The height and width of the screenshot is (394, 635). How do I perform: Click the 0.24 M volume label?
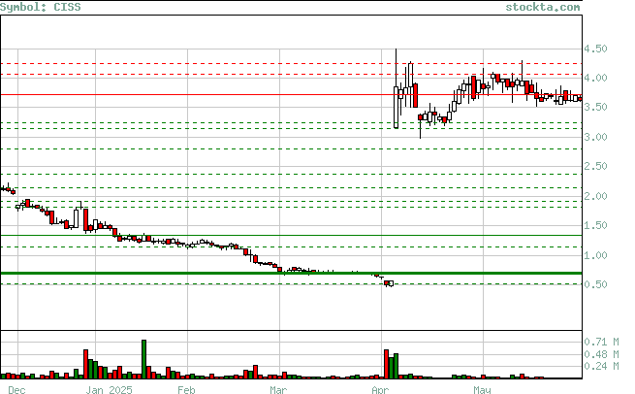click(601, 367)
